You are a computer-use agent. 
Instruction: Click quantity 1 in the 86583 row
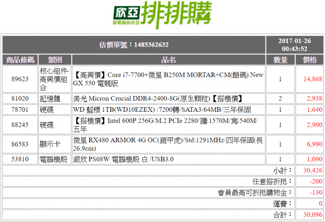280,144
